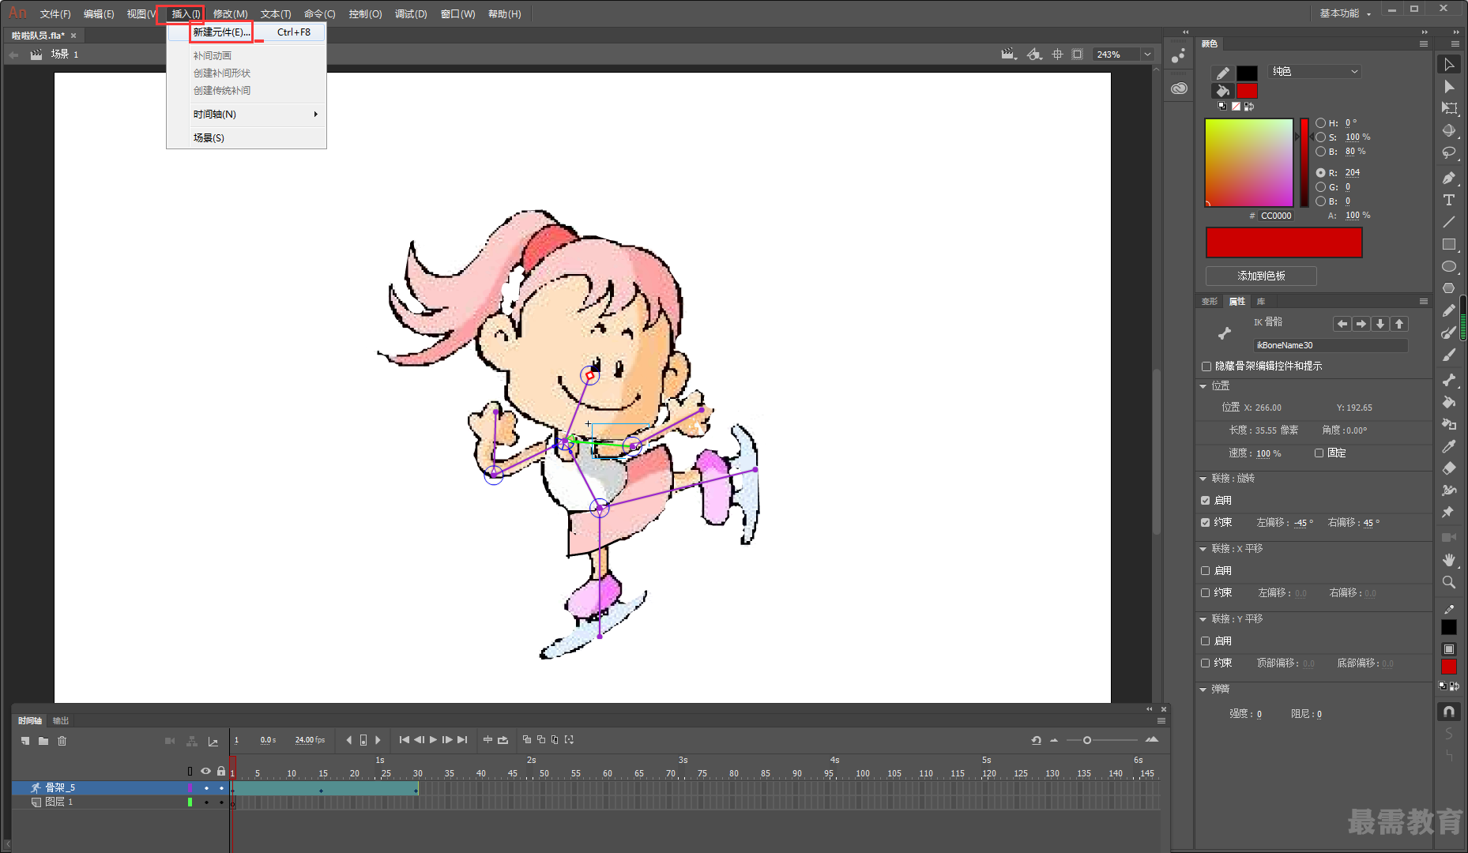Collapse the 联接: X 平移 section
Image resolution: width=1468 pixels, height=853 pixels.
click(x=1203, y=549)
